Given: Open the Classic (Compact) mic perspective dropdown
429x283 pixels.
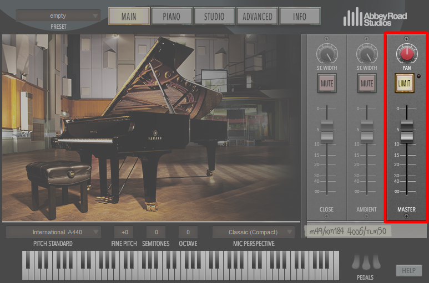Looking at the screenshot, I should [254, 232].
